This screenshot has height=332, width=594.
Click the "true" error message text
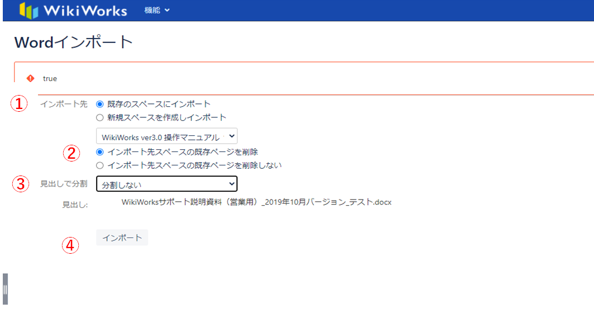click(50, 78)
